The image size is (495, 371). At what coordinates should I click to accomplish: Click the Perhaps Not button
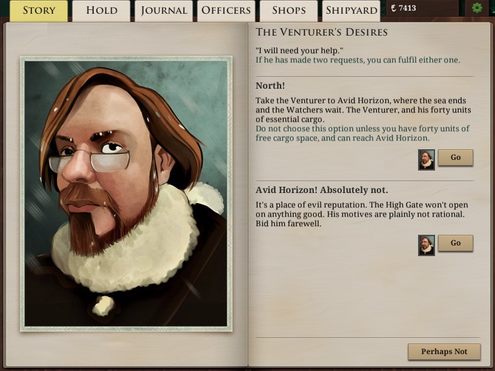(x=444, y=352)
